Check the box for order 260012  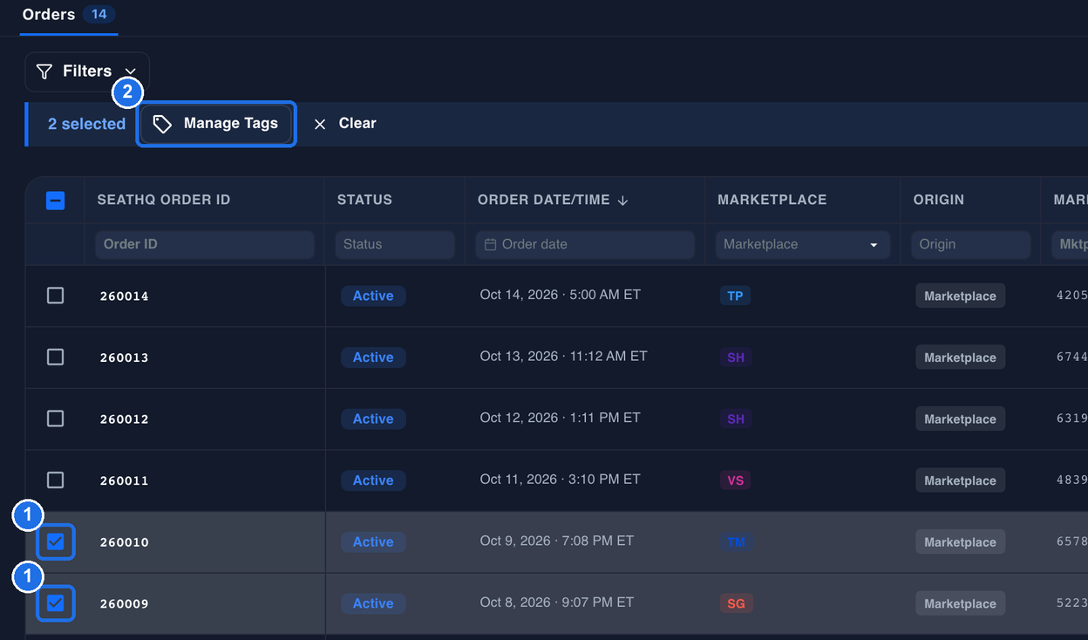pos(55,419)
